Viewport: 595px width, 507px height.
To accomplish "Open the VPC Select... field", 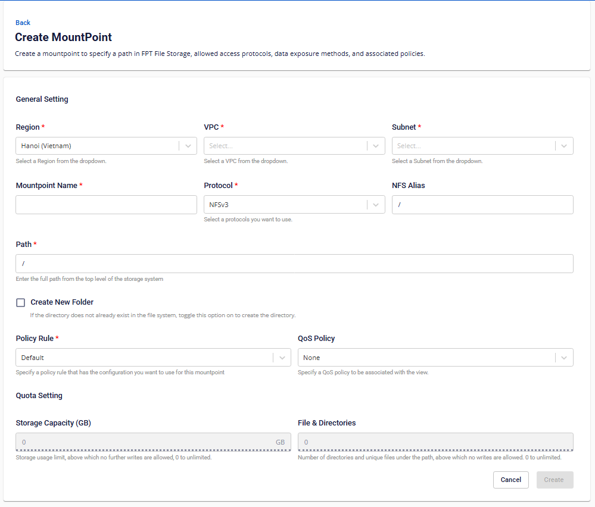I will 285,146.
